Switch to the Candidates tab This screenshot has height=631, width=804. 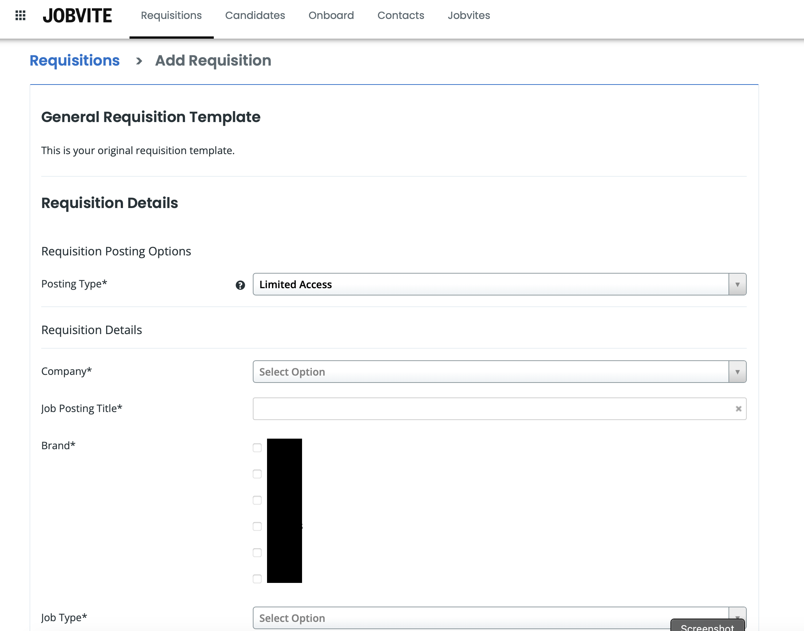(x=255, y=16)
